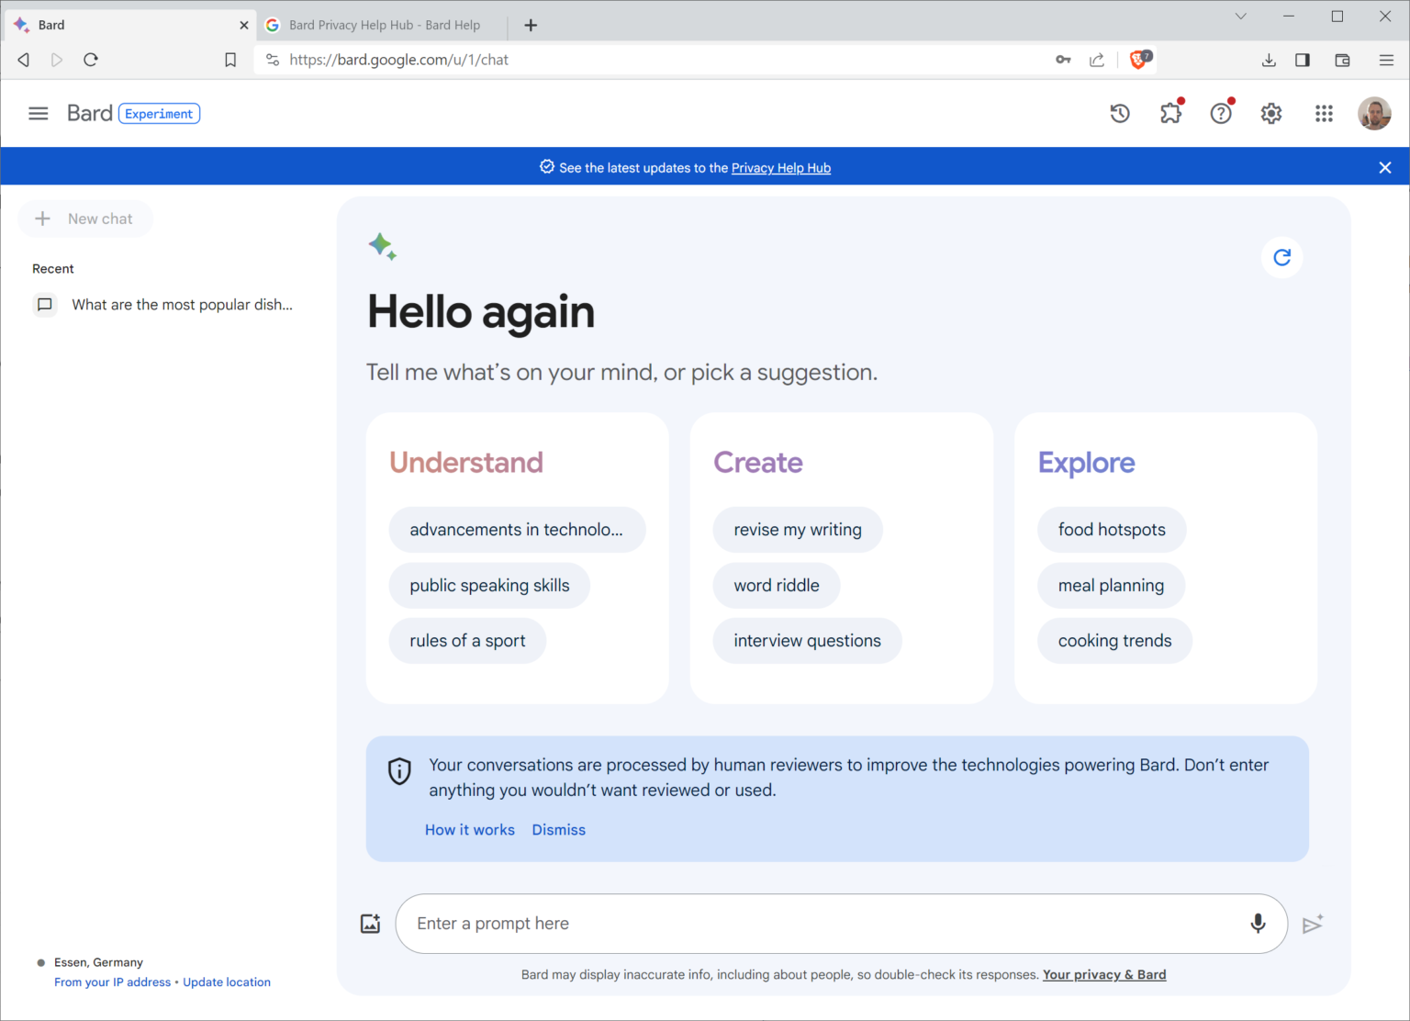Viewport: 1410px width, 1021px height.
Task: Open Bard Settings gear icon
Action: pyautogui.click(x=1271, y=114)
